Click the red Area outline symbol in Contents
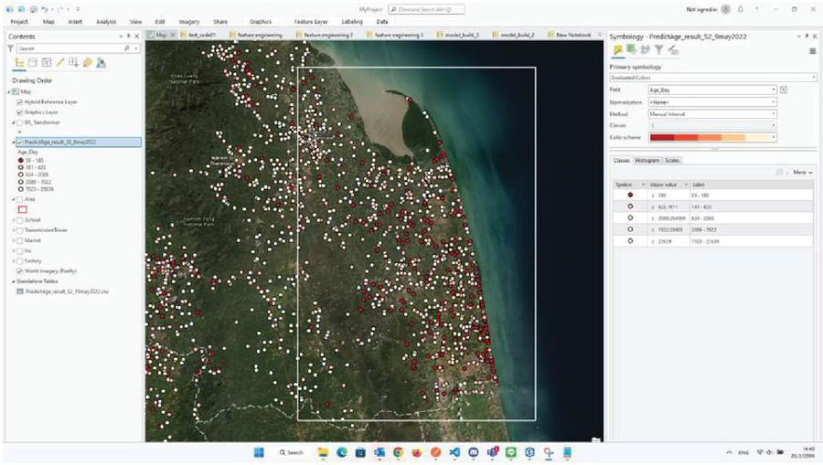This screenshot has width=823, height=465. point(23,210)
